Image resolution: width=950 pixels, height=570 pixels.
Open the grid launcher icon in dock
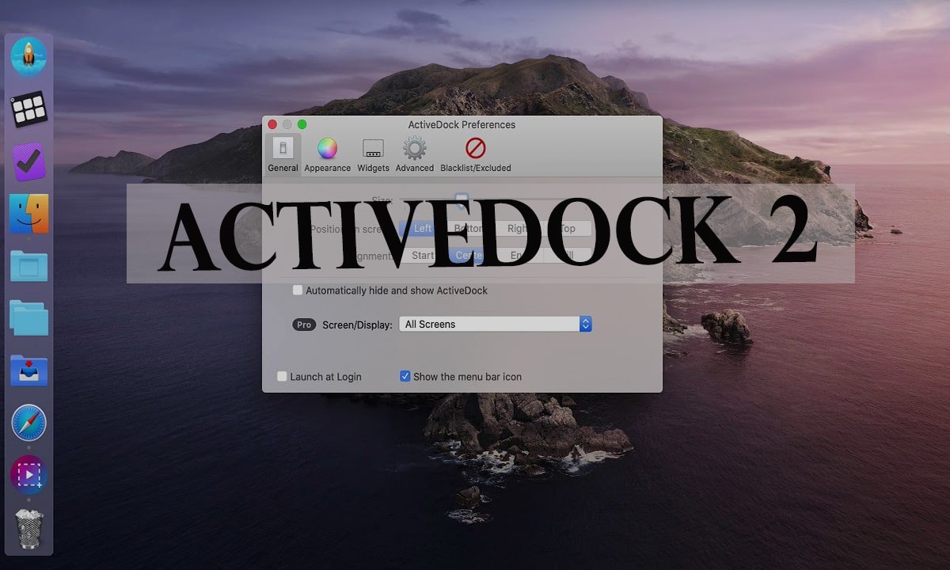pyautogui.click(x=28, y=108)
